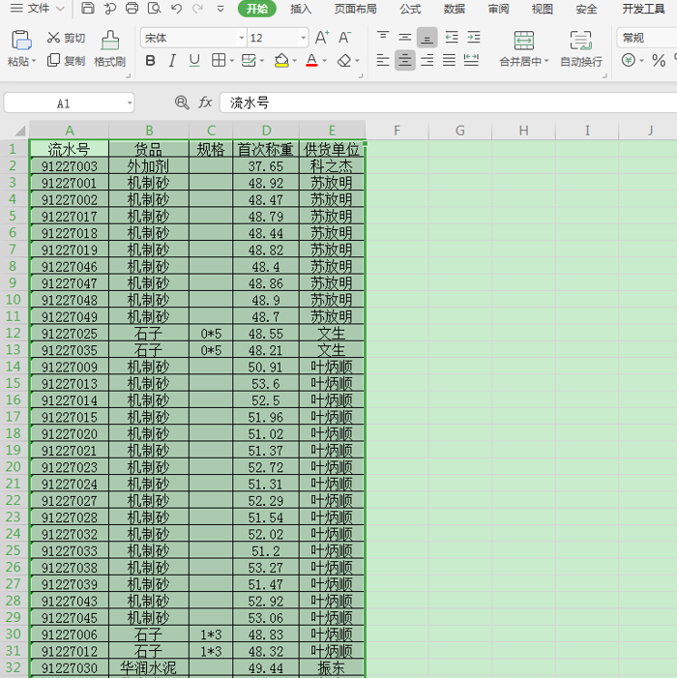Image resolution: width=677 pixels, height=678 pixels.
Task: Align text to vertical middle
Action: [x=404, y=37]
